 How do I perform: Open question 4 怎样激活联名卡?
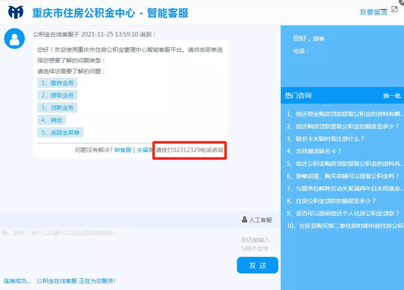(x=314, y=151)
